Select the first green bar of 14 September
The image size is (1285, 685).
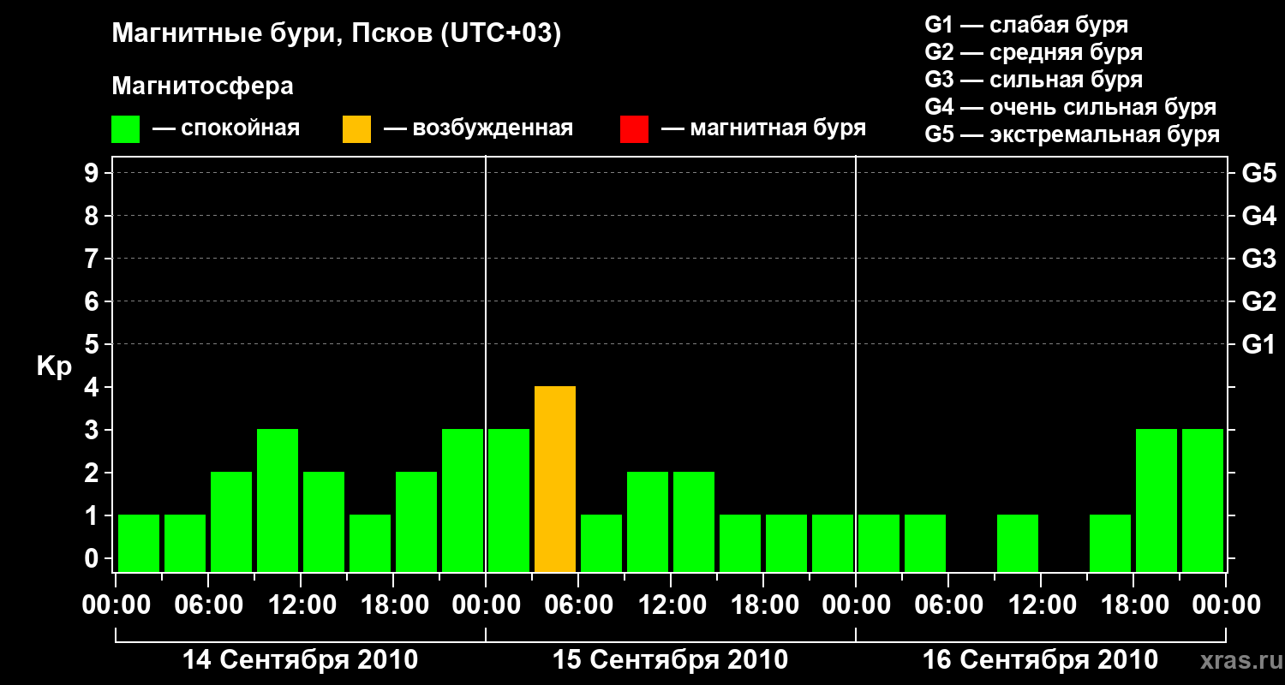pos(139,544)
